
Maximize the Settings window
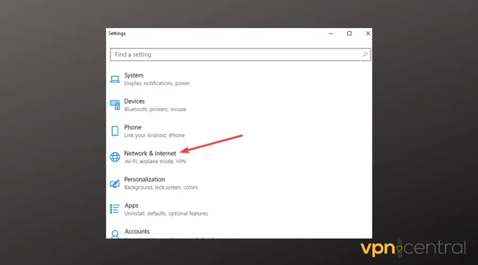349,33
